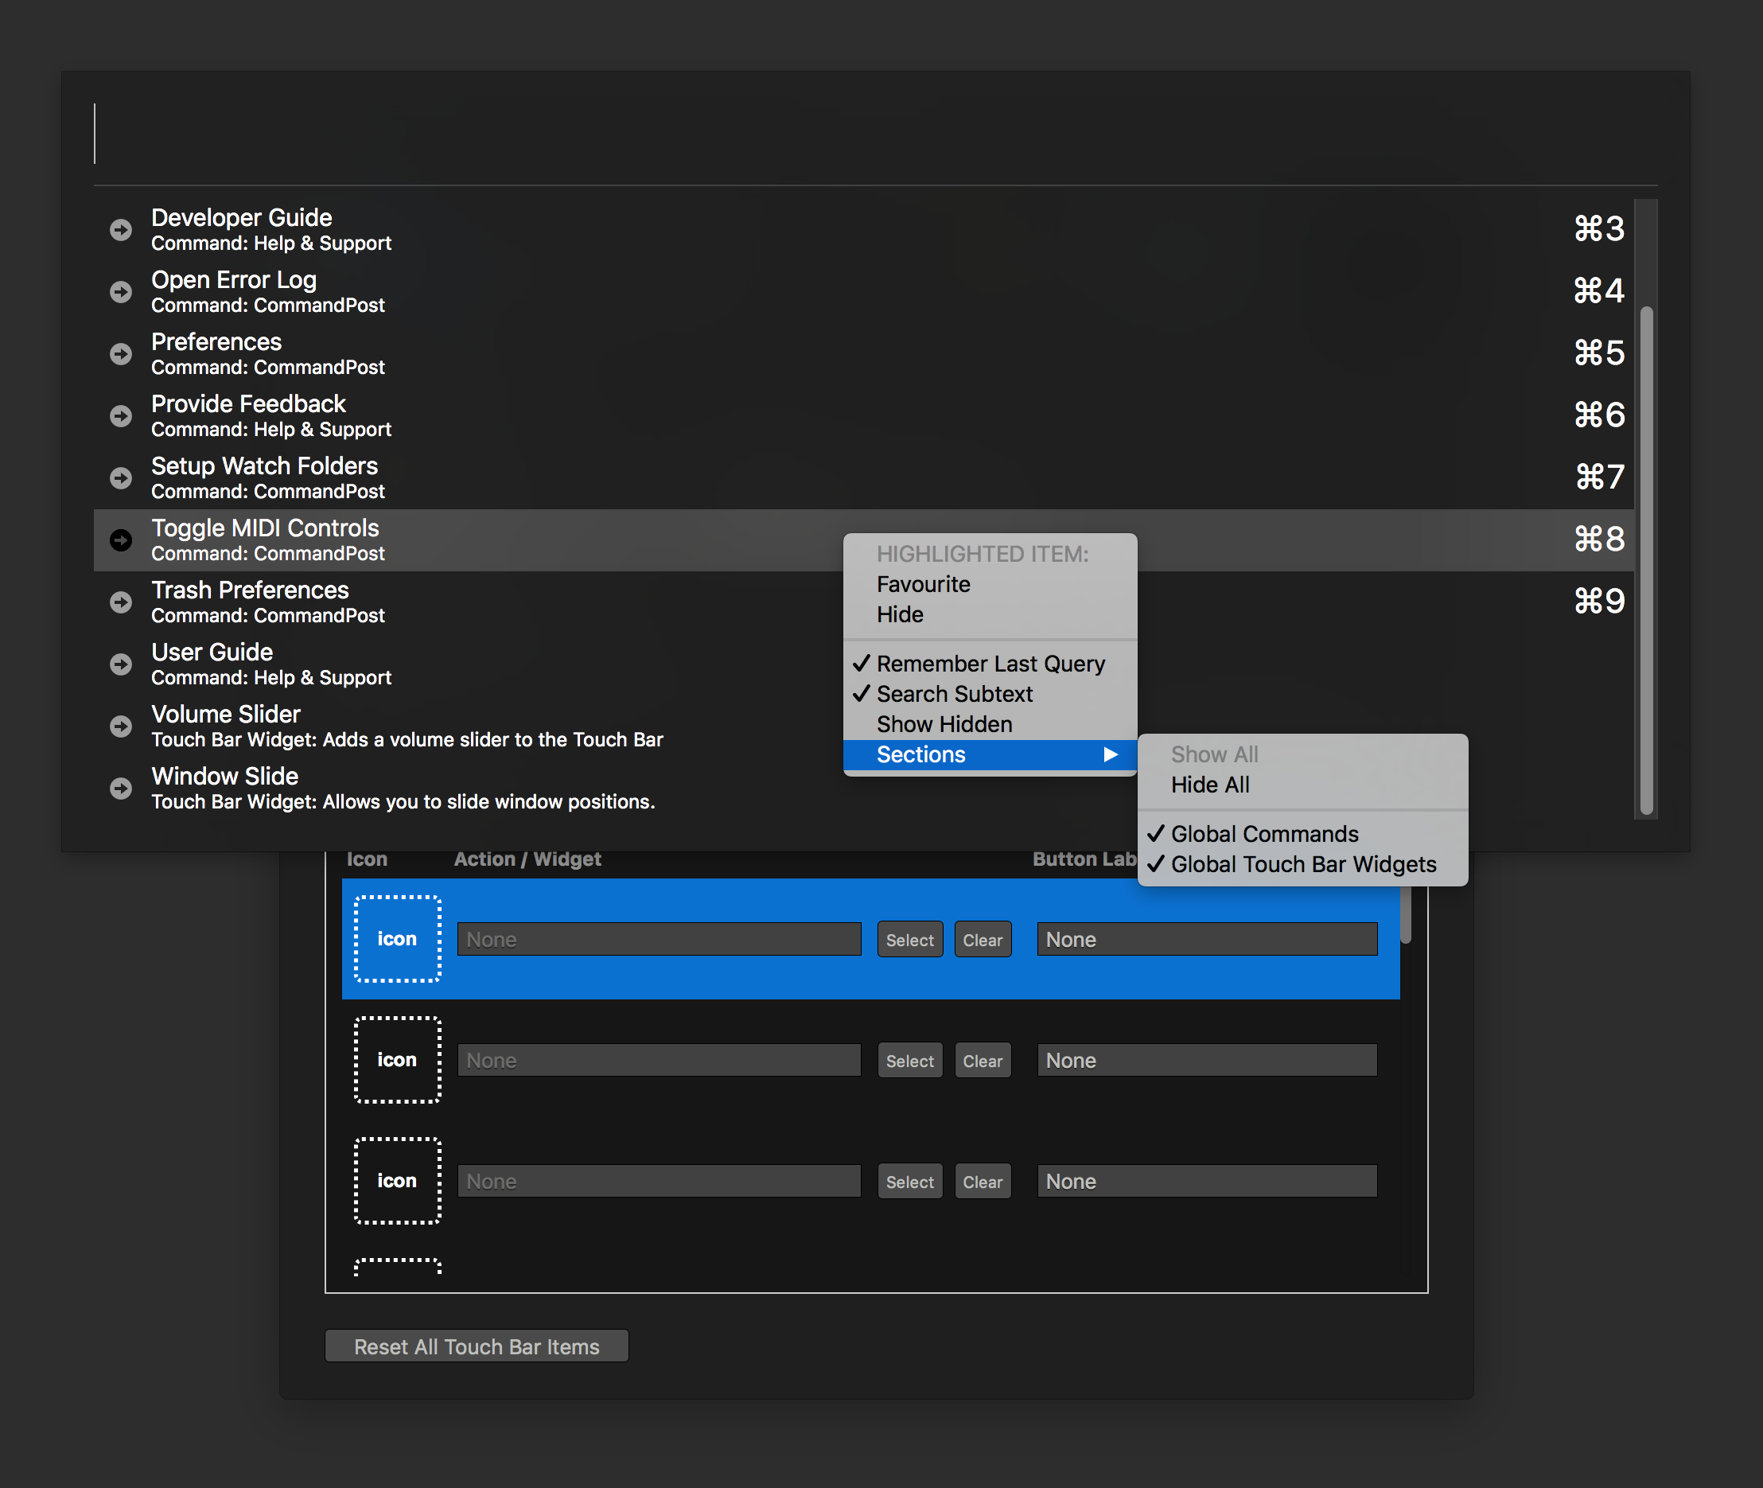Select Hide All in the Sections submenu
The image size is (1763, 1488).
[x=1211, y=785]
